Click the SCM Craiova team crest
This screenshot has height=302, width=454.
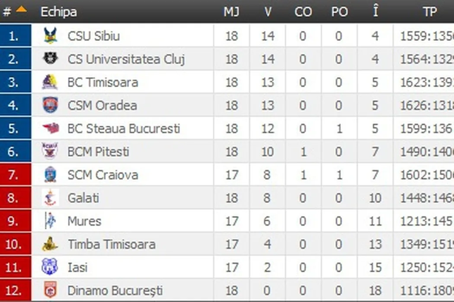(x=50, y=175)
